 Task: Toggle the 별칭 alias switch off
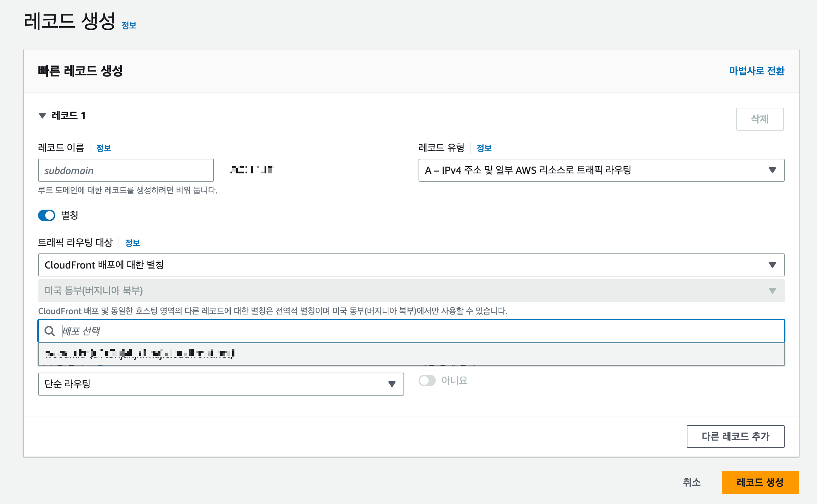(x=47, y=215)
